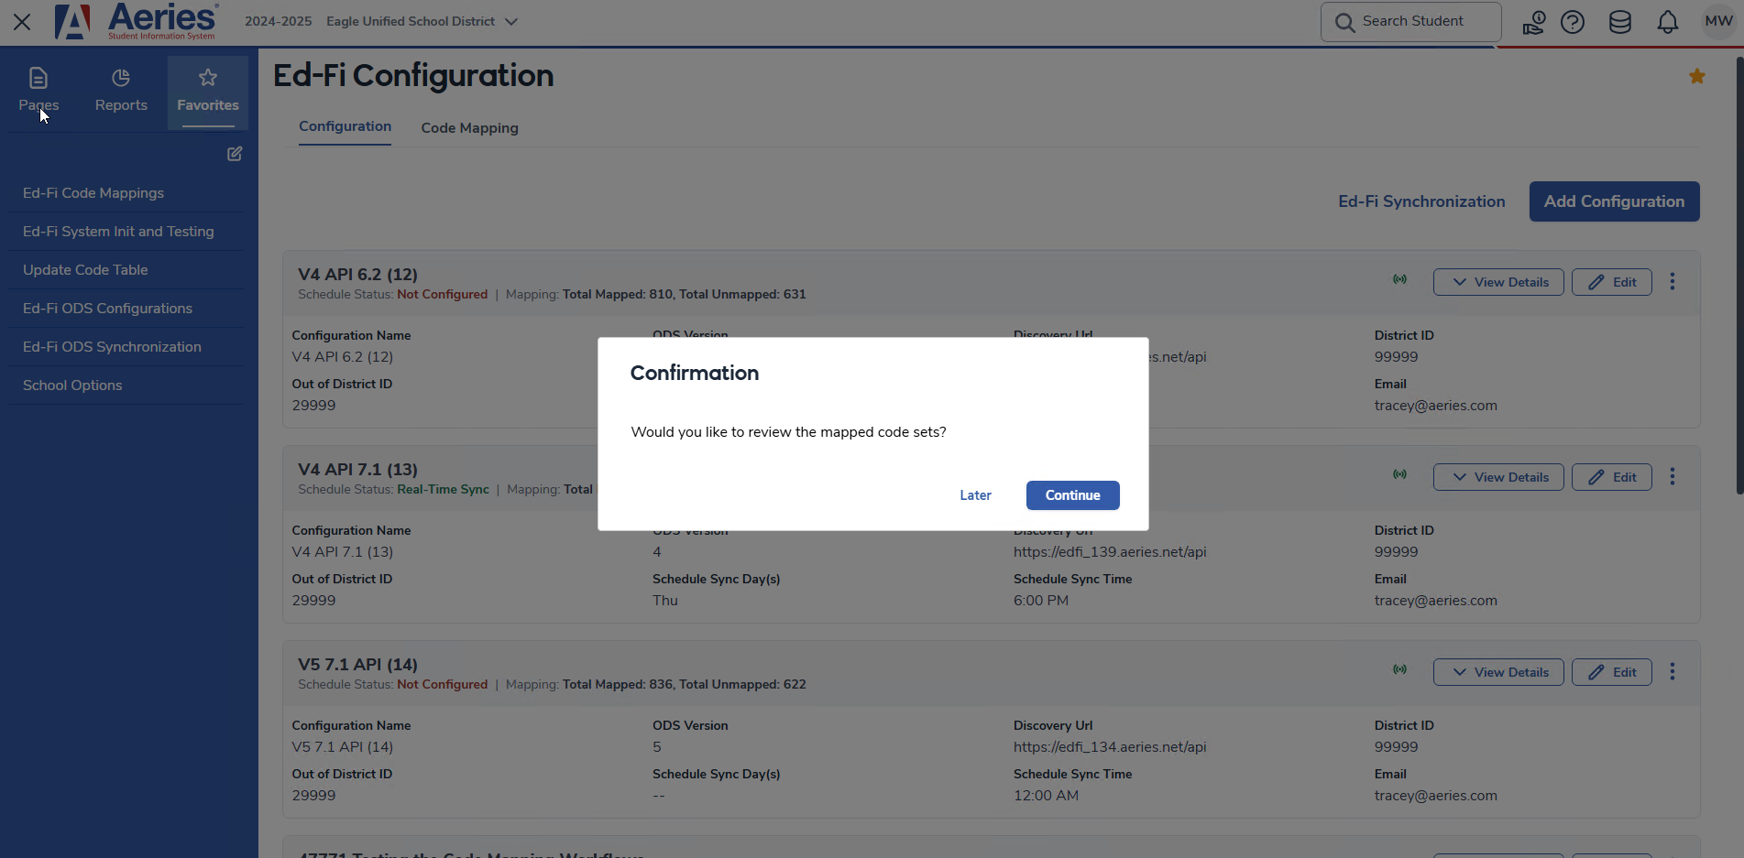Close the navigation panel with X icon

[22, 22]
